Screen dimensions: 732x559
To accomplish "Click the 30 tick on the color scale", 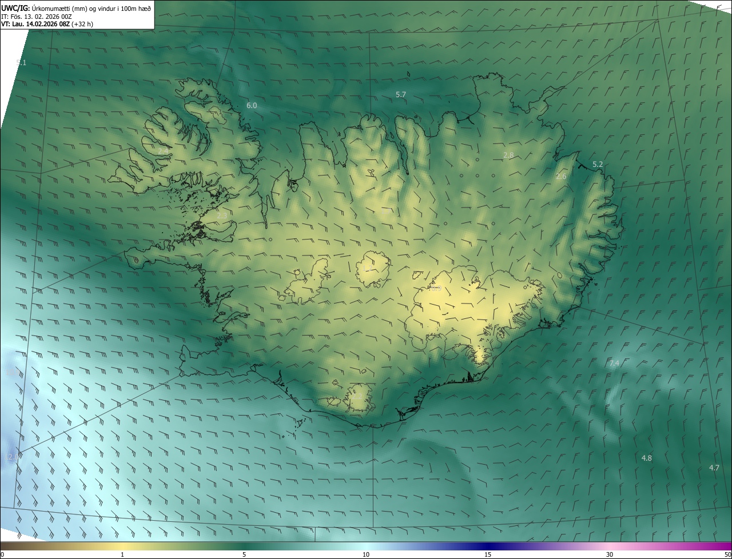I will [610, 554].
